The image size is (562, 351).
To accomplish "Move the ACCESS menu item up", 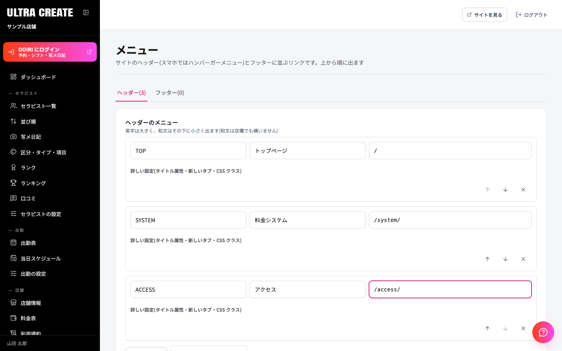I will point(487,328).
